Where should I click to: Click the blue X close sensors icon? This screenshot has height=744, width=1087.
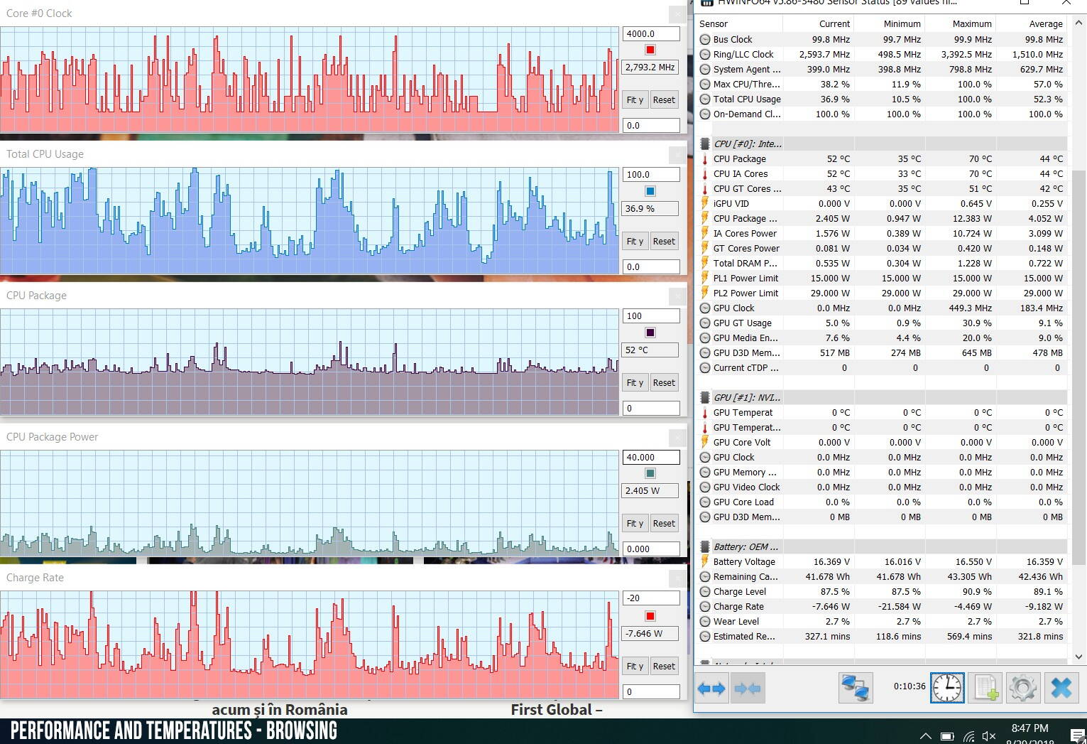point(1061,688)
